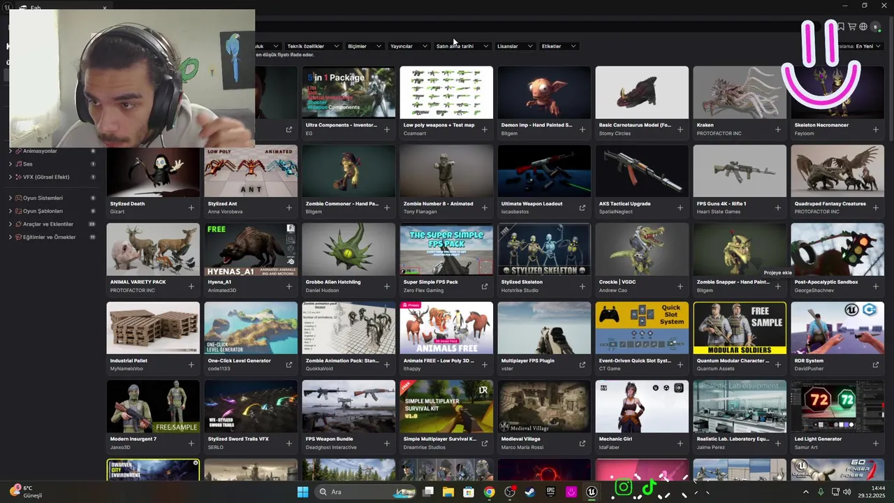This screenshot has width=894, height=503.
Task: Click plus icon for AKS Tactical Upgrade
Action: point(680,207)
